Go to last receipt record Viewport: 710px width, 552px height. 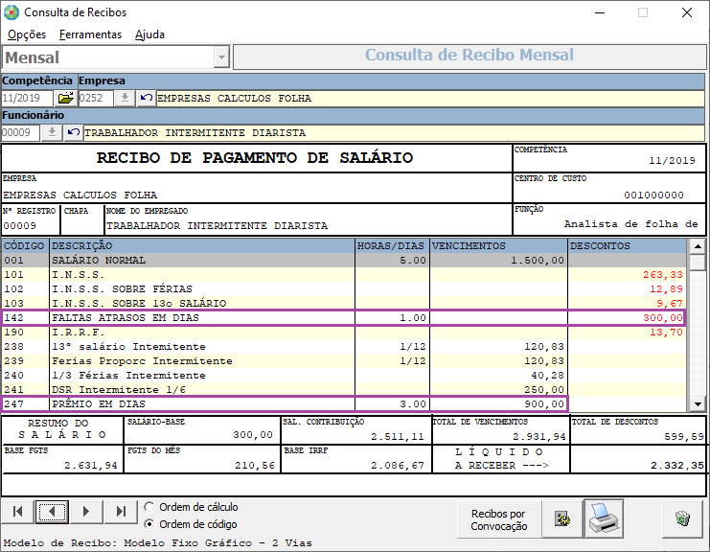pos(121,512)
